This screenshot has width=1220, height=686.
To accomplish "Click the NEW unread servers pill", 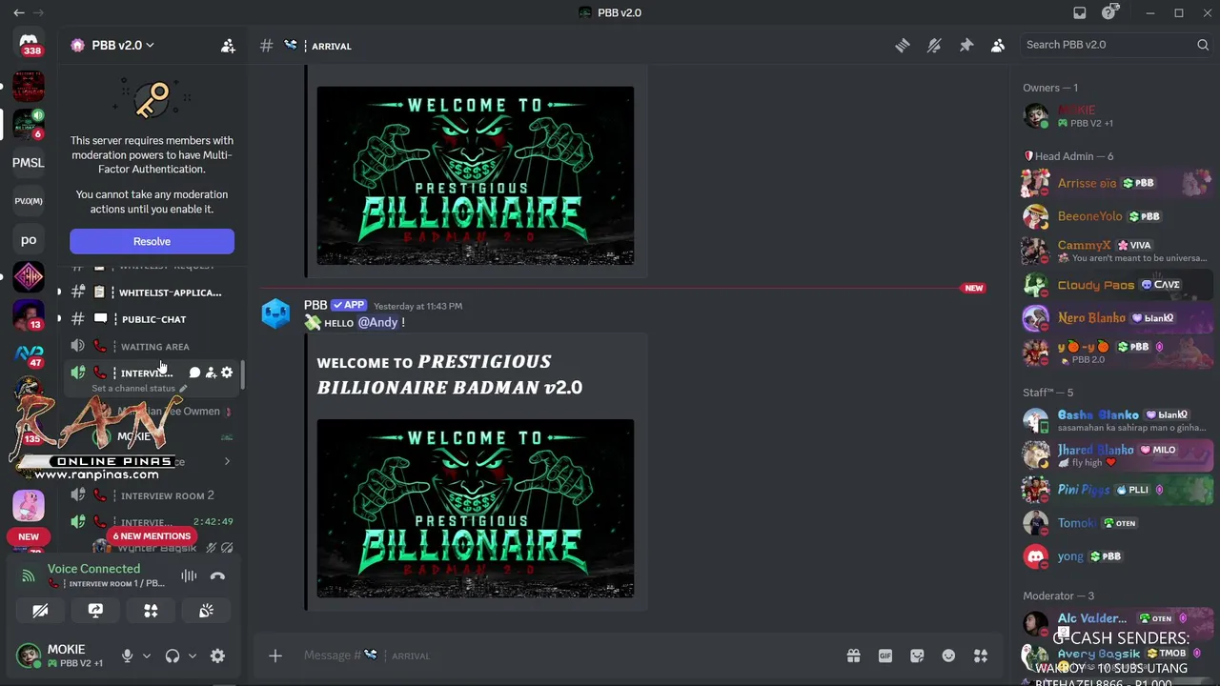I will tap(29, 536).
